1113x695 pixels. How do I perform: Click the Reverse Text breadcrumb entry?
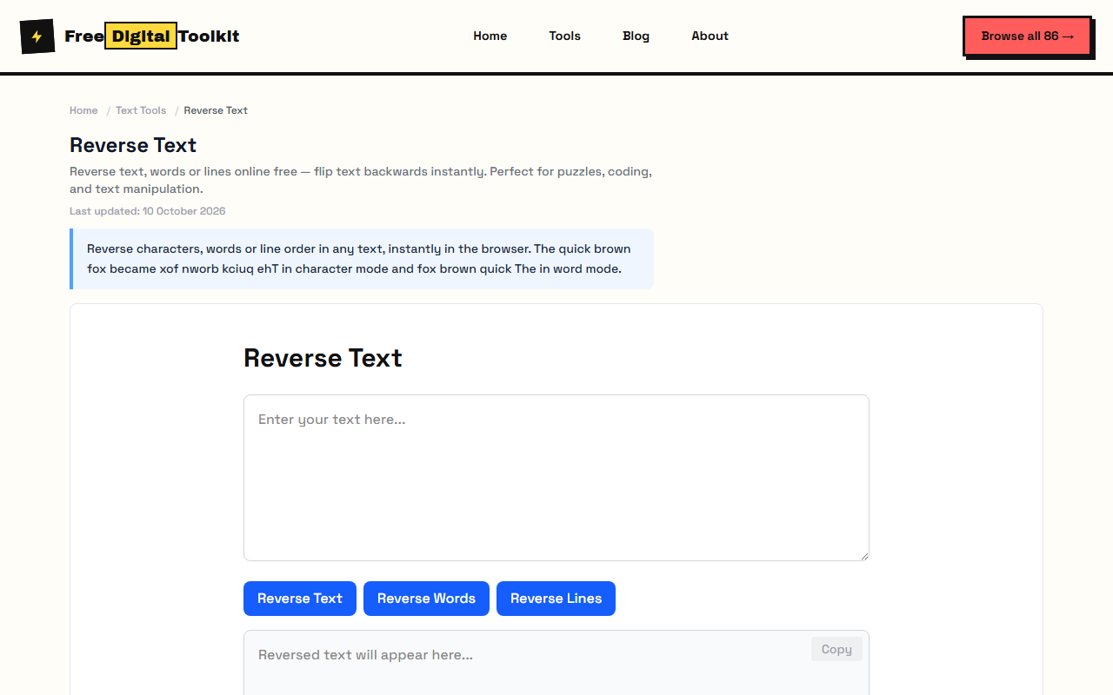(x=216, y=110)
